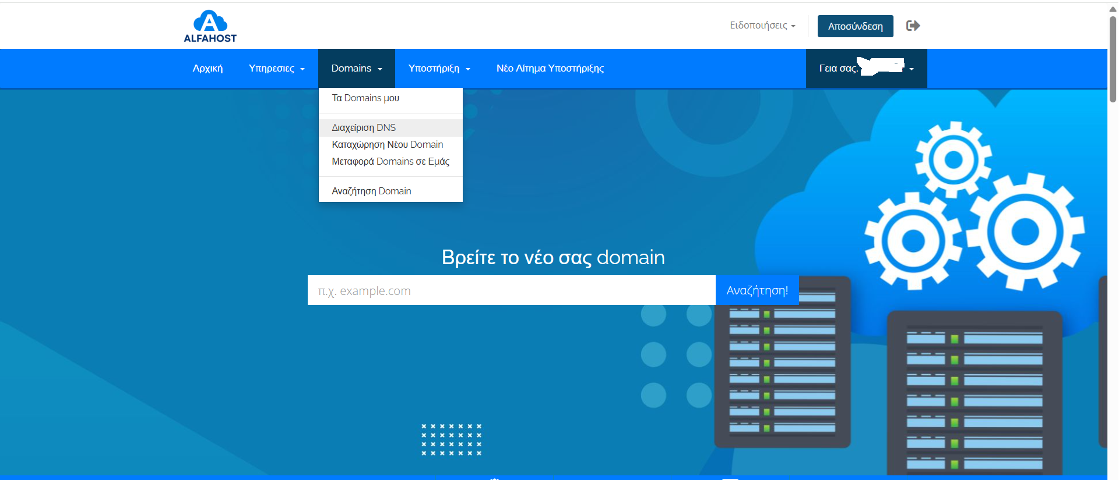1119x480 pixels.
Task: Click the vertical page scrollbar
Action: (x=1113, y=58)
